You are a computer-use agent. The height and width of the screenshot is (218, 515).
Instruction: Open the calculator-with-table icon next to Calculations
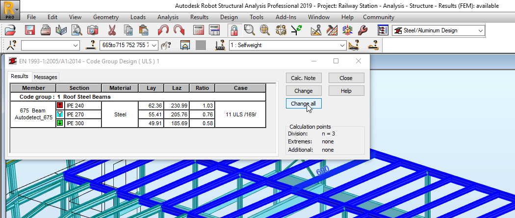coord(214,30)
